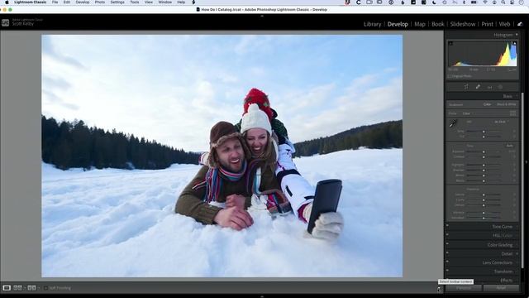
Task: Show the filmstrip via bottom panel arrow
Action: click(x=262, y=296)
